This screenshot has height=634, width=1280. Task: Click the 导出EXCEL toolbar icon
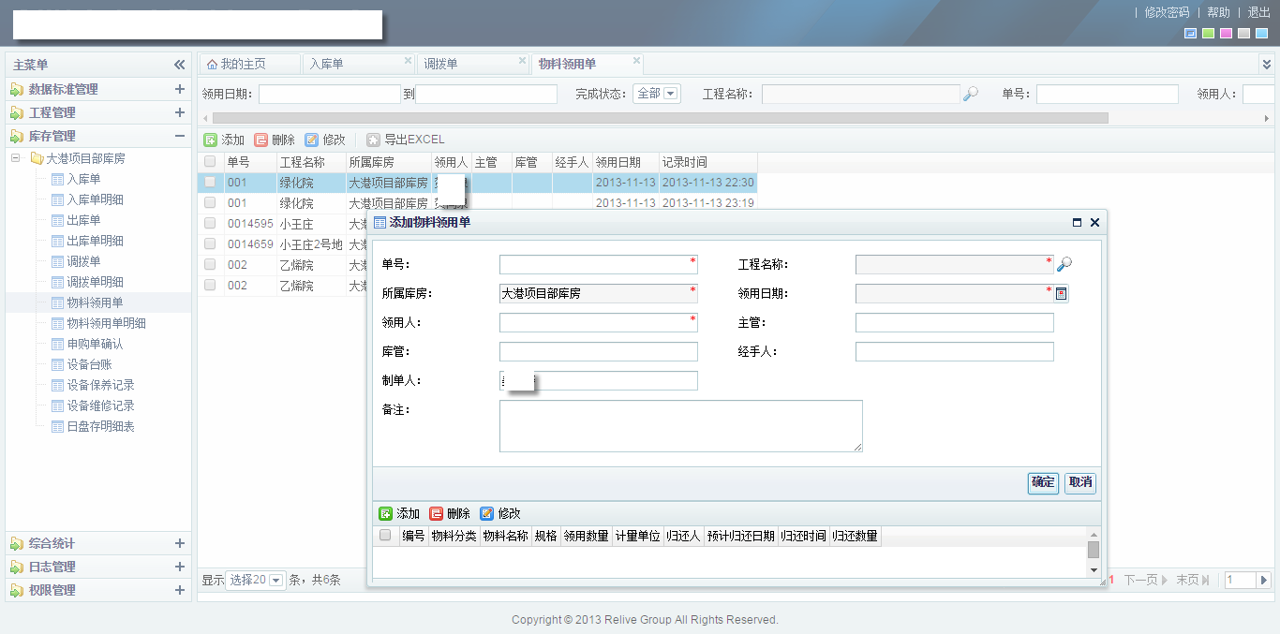click(373, 140)
